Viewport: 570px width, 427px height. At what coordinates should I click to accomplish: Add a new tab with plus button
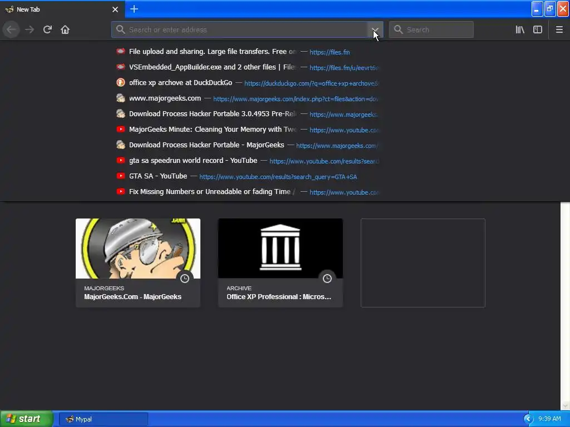134,9
